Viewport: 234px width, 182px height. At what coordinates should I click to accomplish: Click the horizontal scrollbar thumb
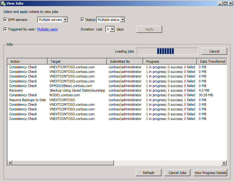(63, 163)
